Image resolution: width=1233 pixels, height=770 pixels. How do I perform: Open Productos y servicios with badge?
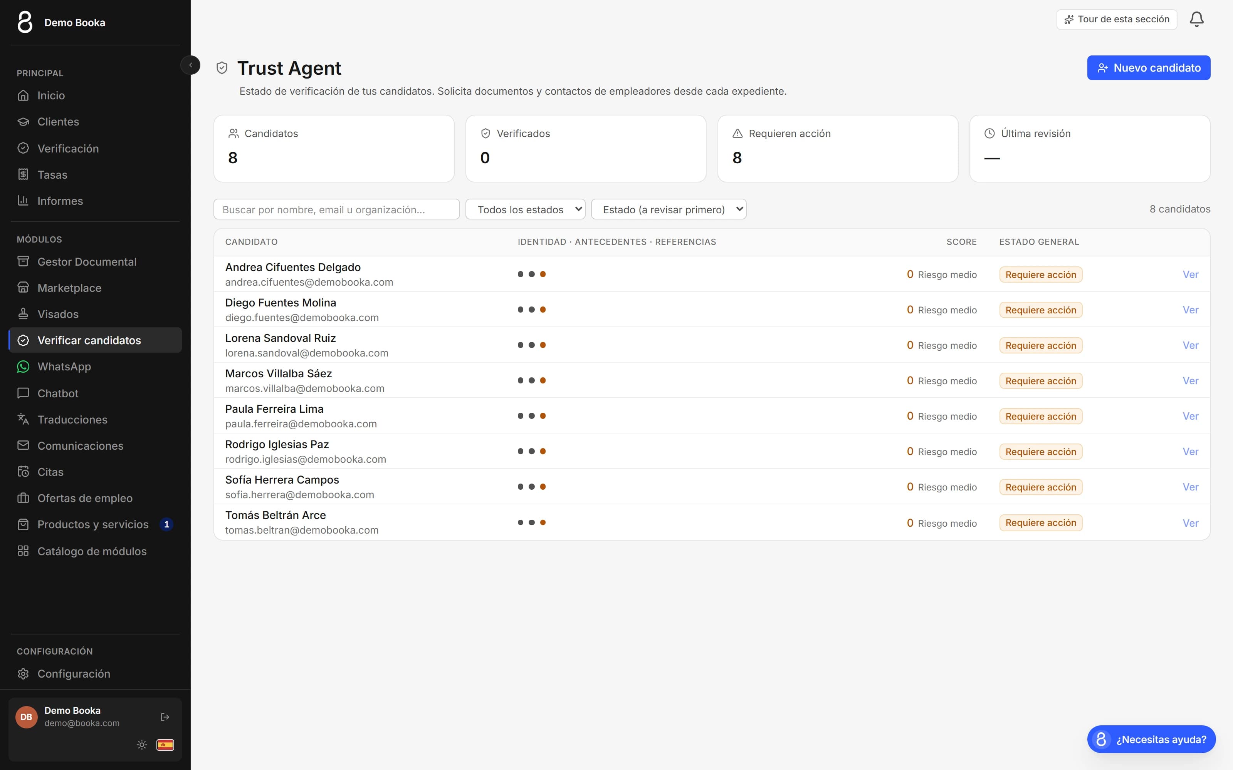[x=95, y=524]
